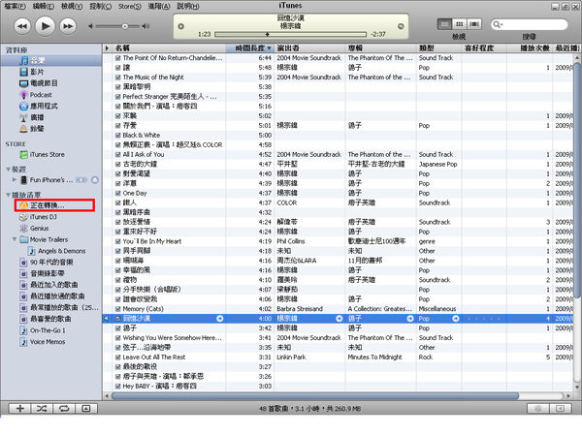582x436 pixels.
Task: Open the 檢視(V) View menu
Action: tap(72, 7)
